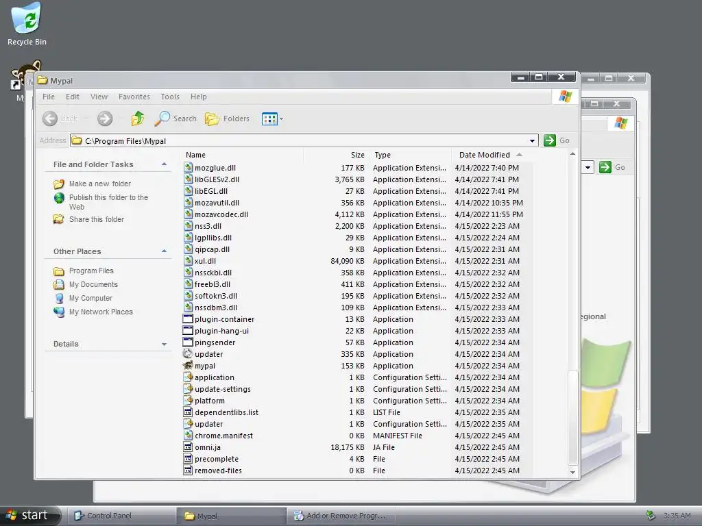Open the File menu
The height and width of the screenshot is (526, 702).
[49, 97]
